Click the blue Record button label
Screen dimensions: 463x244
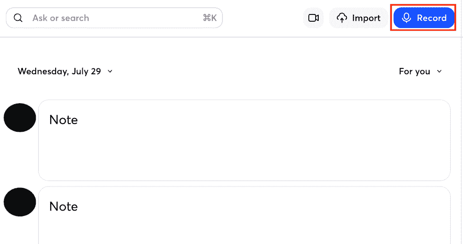[431, 18]
